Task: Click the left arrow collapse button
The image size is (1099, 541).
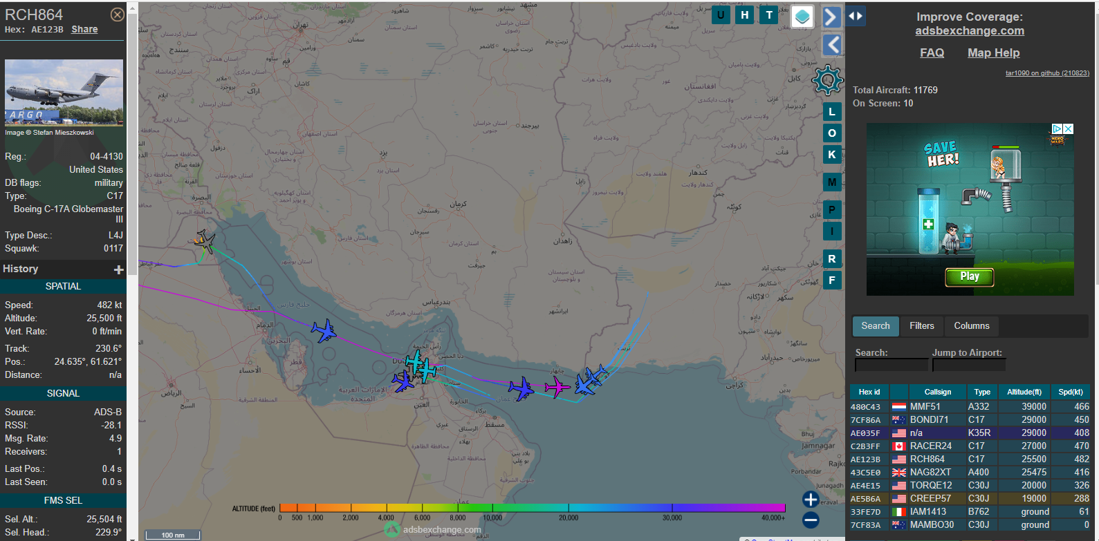Action: 831,45
